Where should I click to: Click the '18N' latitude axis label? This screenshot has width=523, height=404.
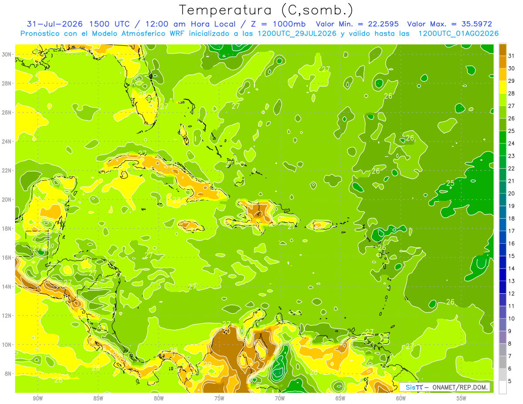coord(7,228)
